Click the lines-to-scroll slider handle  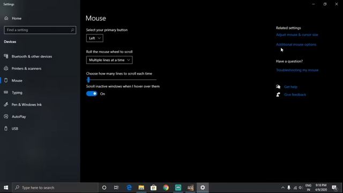tap(88, 80)
